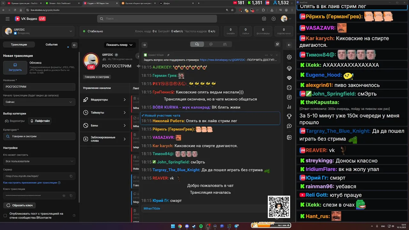Viewport: 409px width, 230px height.
Task: Dismiss the pinned Speed Villain message
Action: pyautogui.click(x=277, y=55)
